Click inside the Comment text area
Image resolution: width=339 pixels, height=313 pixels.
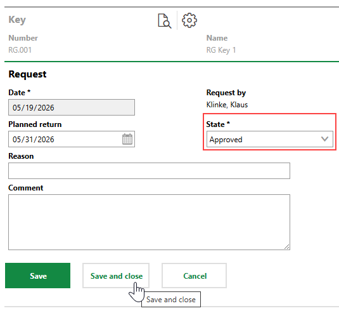149,222
